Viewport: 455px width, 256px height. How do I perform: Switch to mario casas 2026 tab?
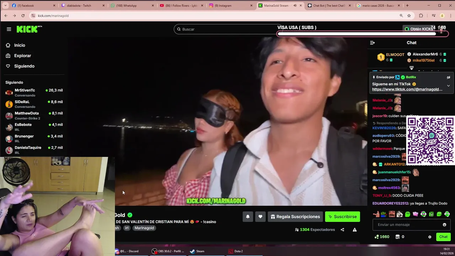pyautogui.click(x=379, y=5)
